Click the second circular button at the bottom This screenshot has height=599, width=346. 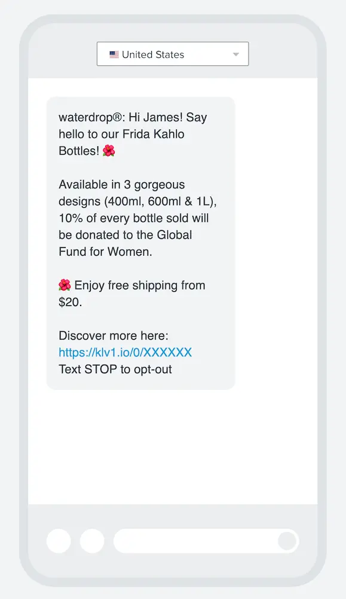coord(93,540)
